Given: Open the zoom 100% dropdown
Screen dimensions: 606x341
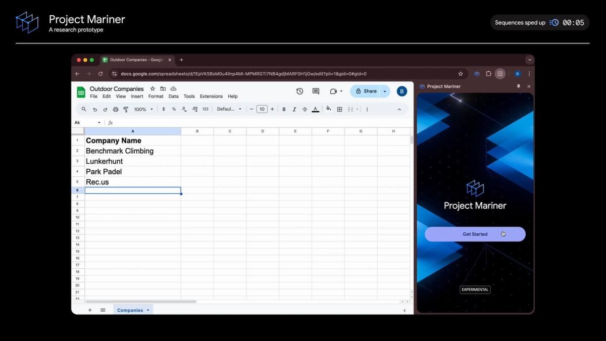Looking at the screenshot, I should click(x=143, y=109).
